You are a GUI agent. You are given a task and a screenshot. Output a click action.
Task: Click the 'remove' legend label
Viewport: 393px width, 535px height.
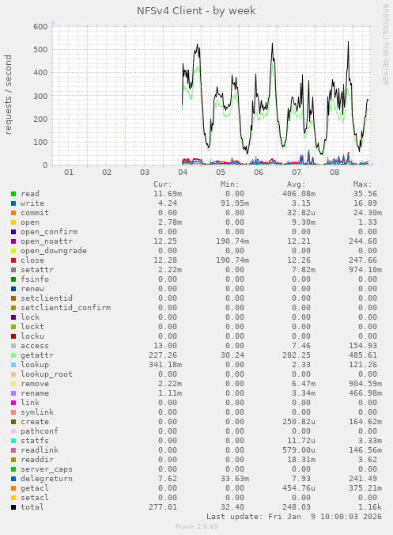coord(35,384)
